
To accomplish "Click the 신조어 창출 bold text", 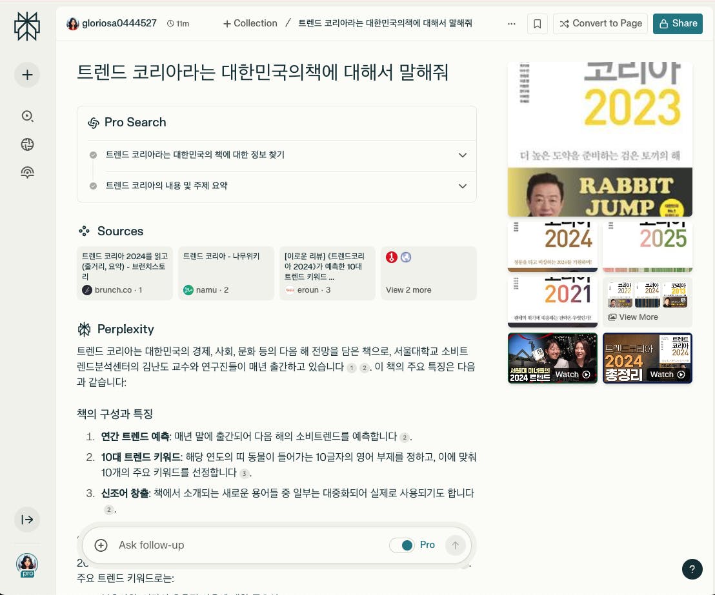I will click(x=125, y=493).
